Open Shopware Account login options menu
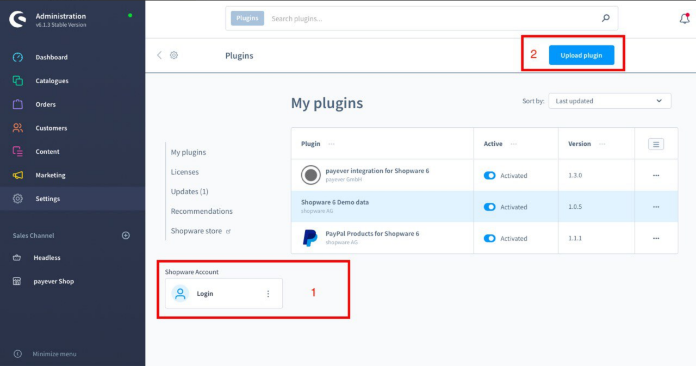The width and height of the screenshot is (696, 366). 268,294
